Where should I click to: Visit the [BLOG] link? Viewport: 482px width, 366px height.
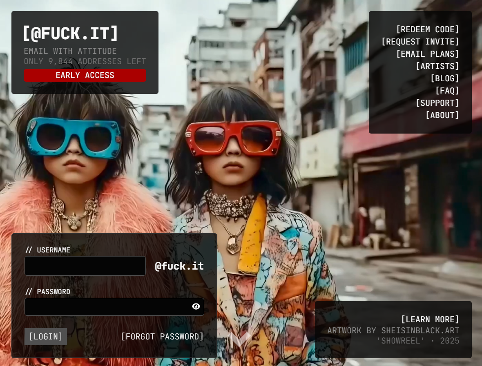[444, 78]
